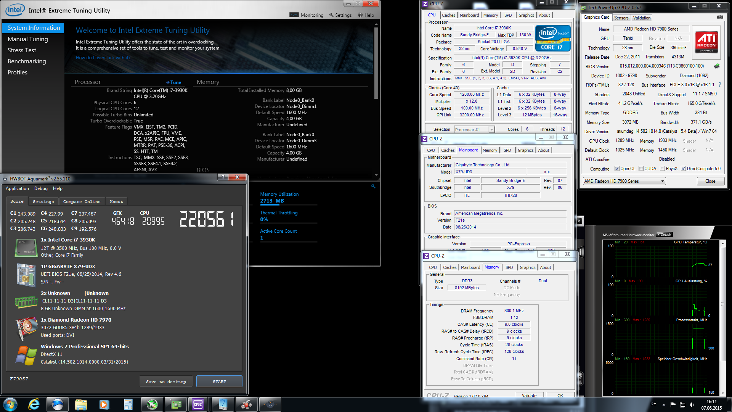Select Profiles in XTU sidebar
The height and width of the screenshot is (412, 732).
coord(18,72)
